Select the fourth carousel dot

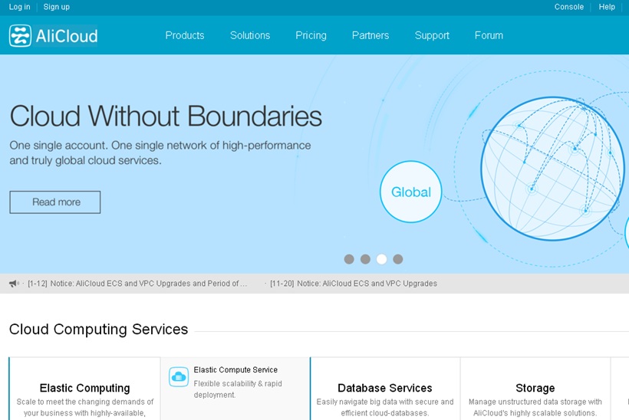pos(398,259)
